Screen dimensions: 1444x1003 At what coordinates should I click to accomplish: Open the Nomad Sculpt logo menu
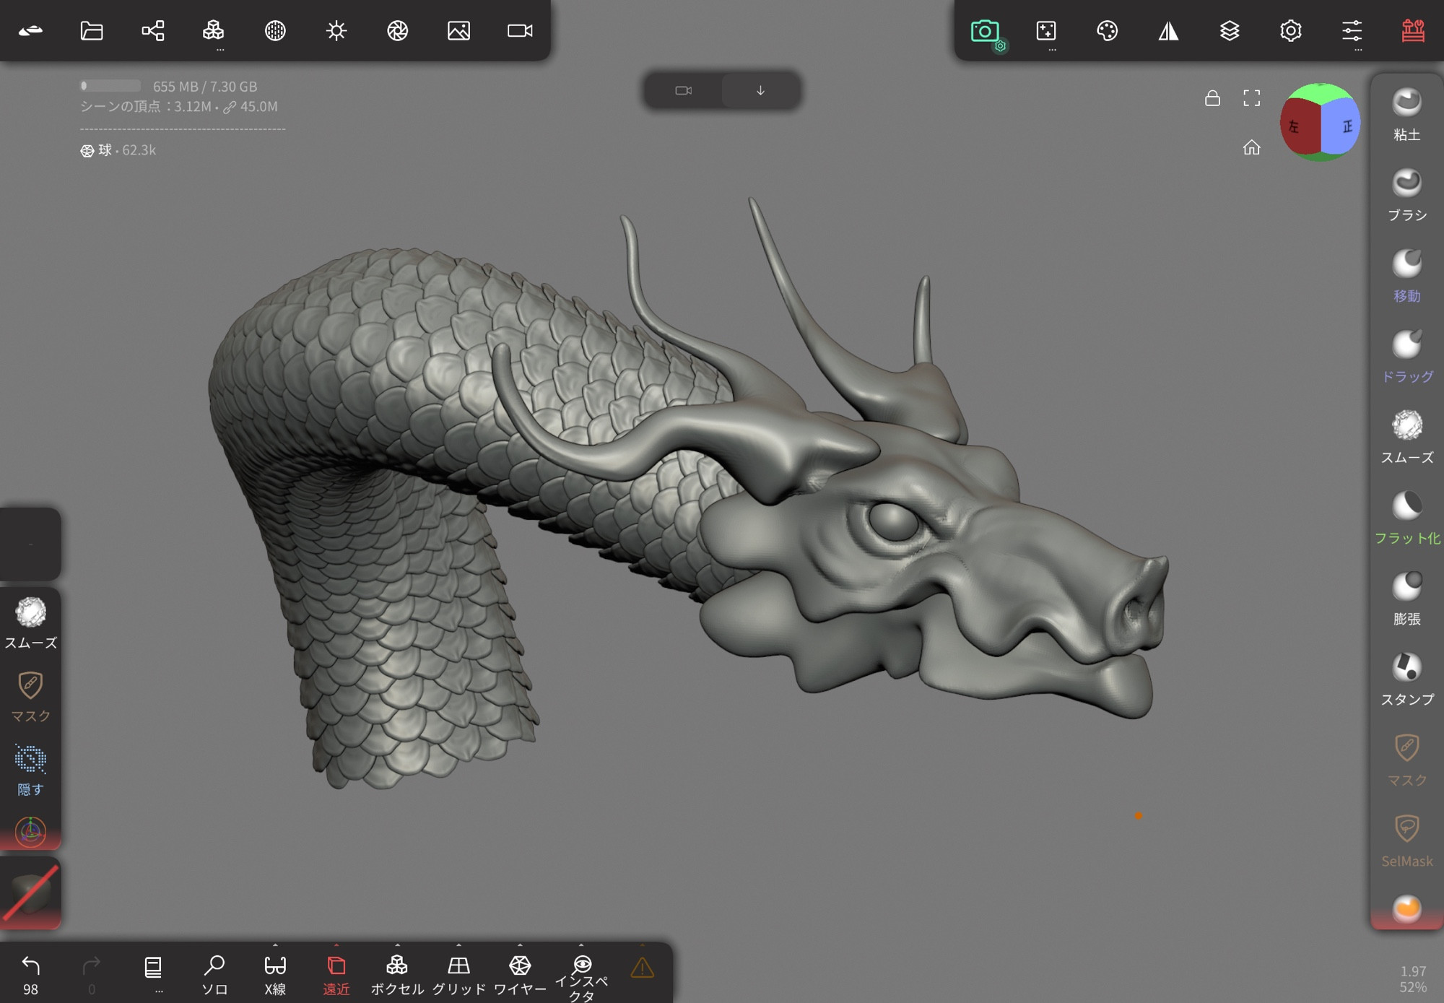tap(30, 30)
